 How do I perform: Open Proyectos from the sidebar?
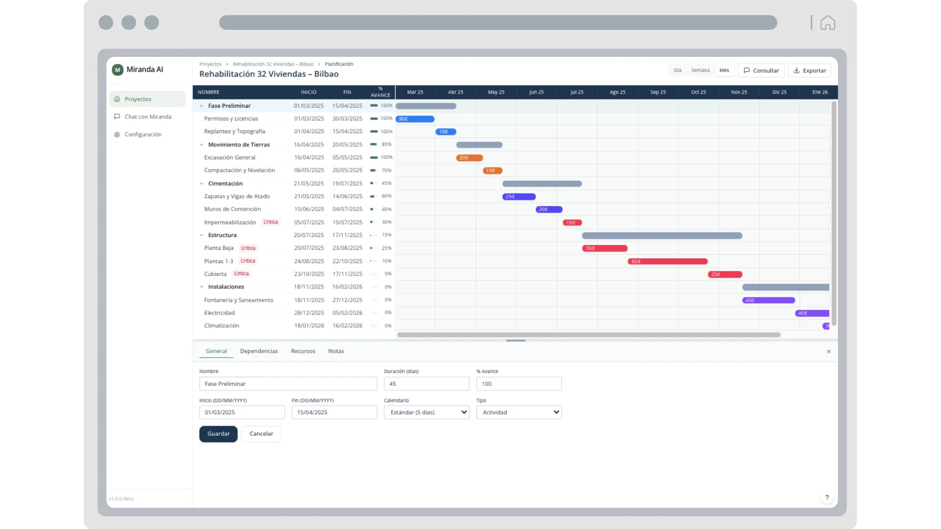point(138,98)
